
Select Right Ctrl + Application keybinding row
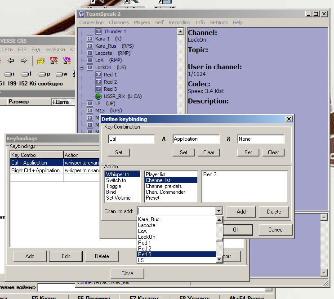tap(55, 170)
